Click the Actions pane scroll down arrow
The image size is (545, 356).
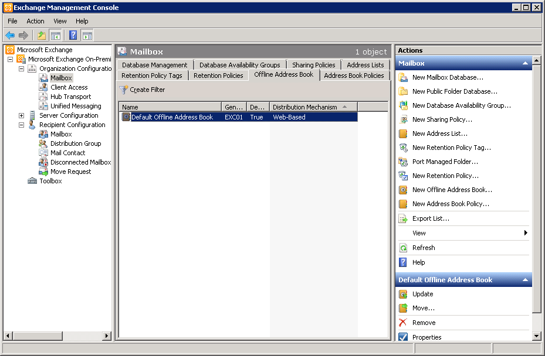coord(537,336)
